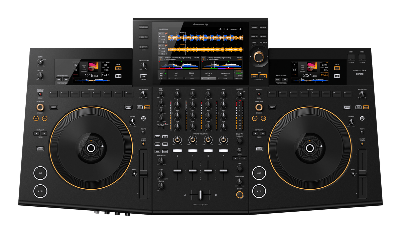Click right deck track search next button
Image resolution: width=401 pixels, height=234 pixels.
(285, 80)
